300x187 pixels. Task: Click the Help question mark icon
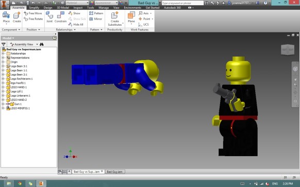pos(265,3)
